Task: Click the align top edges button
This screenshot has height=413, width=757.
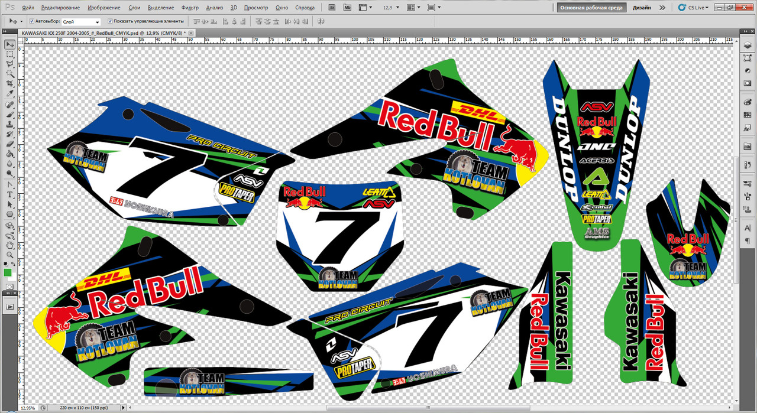Action: point(197,21)
